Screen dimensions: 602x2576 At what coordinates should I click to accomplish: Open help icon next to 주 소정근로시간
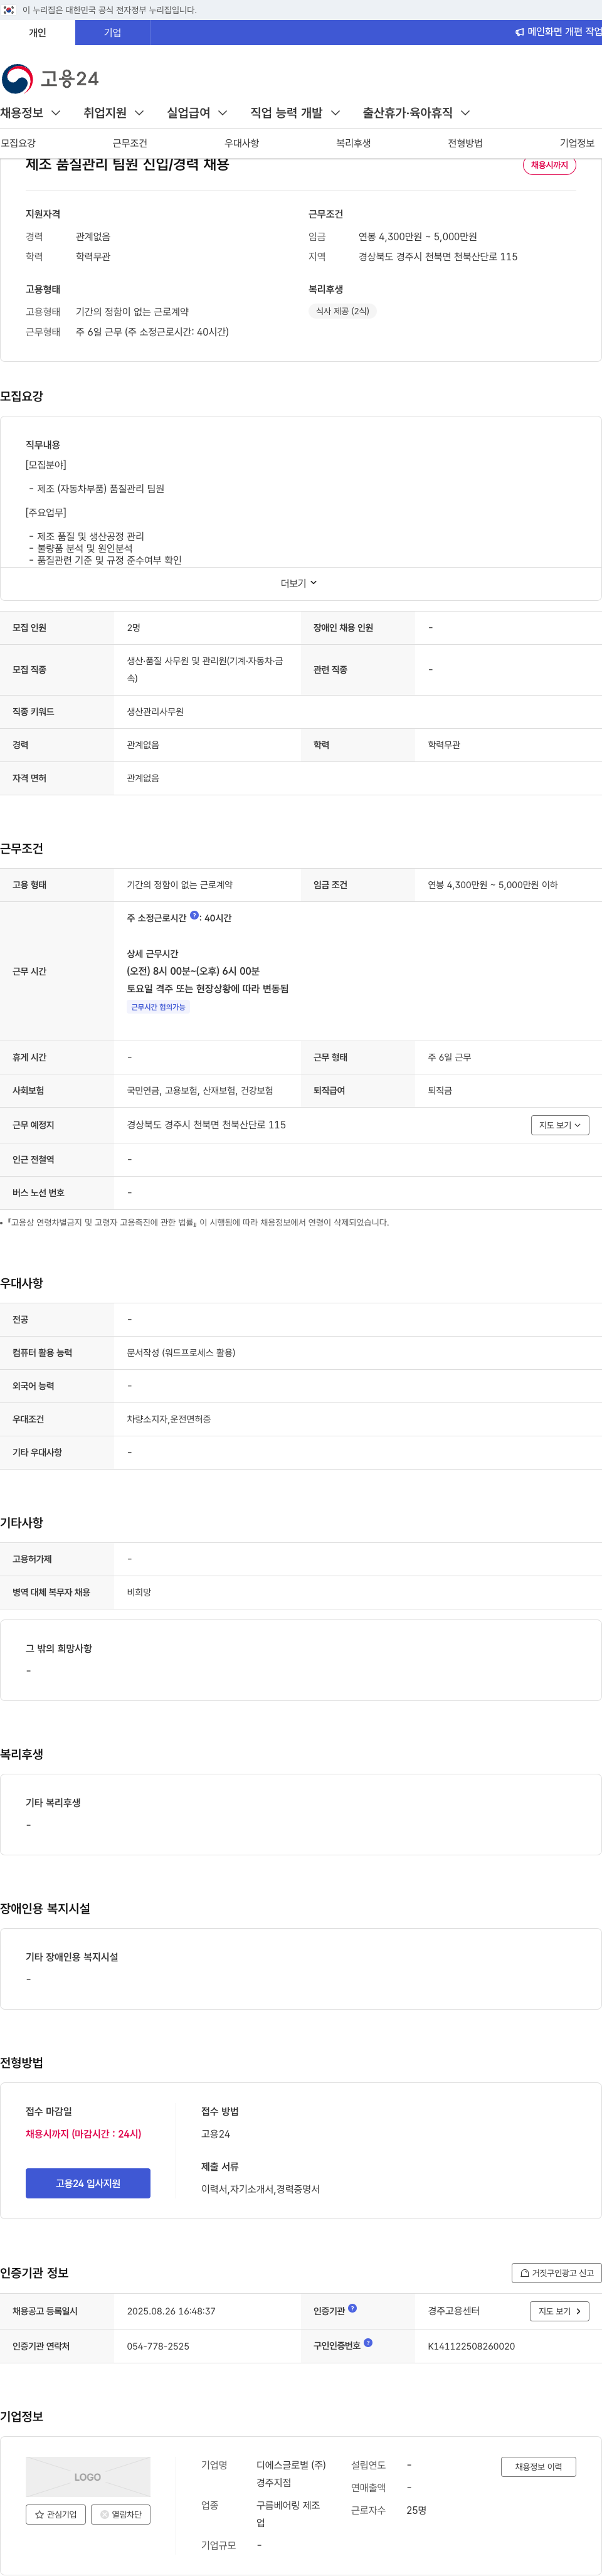(x=194, y=916)
